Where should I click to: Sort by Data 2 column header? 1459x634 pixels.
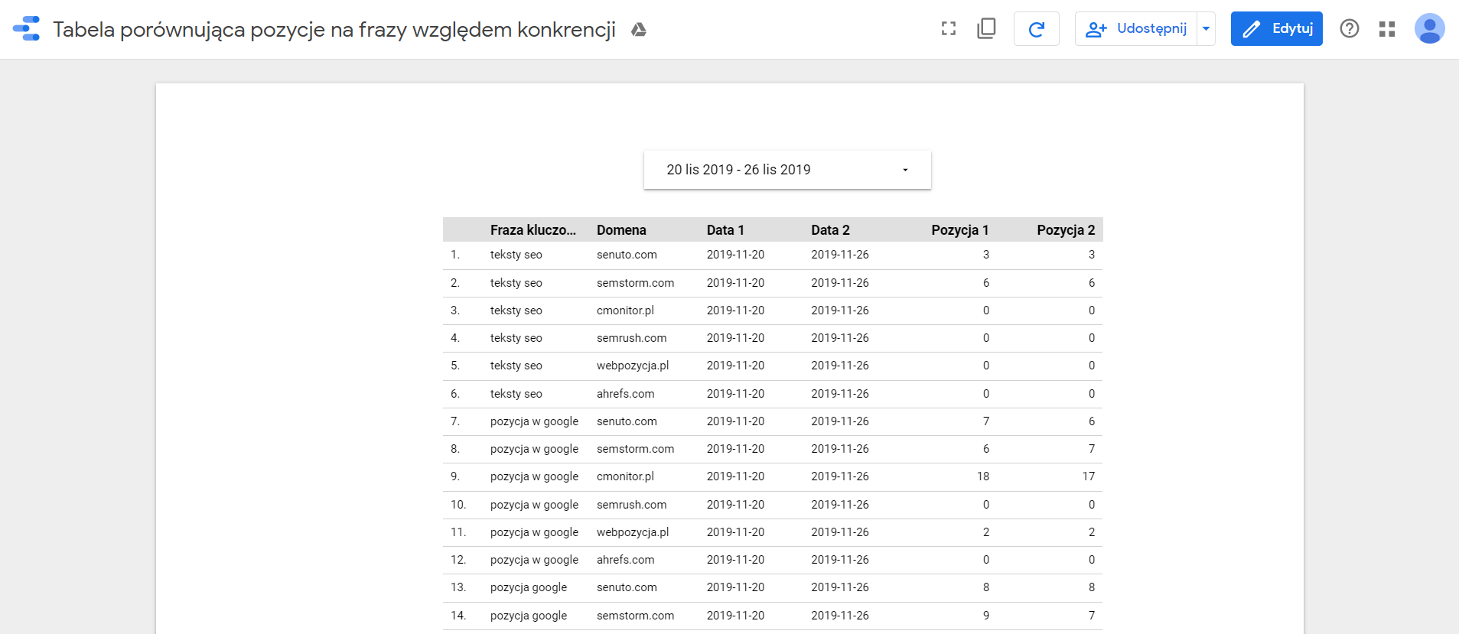[x=830, y=230]
